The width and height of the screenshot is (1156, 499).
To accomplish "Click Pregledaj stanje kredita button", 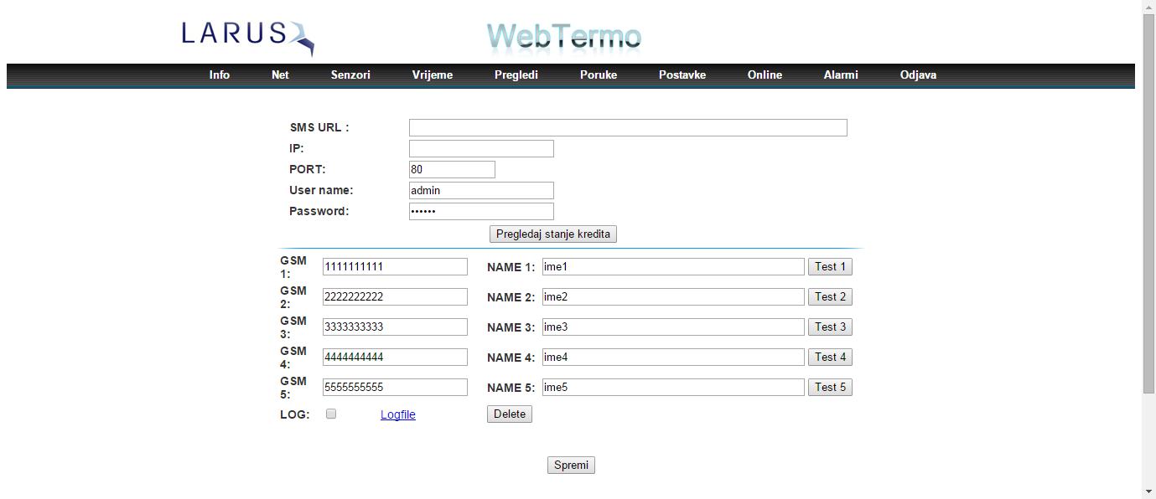I will tap(553, 234).
